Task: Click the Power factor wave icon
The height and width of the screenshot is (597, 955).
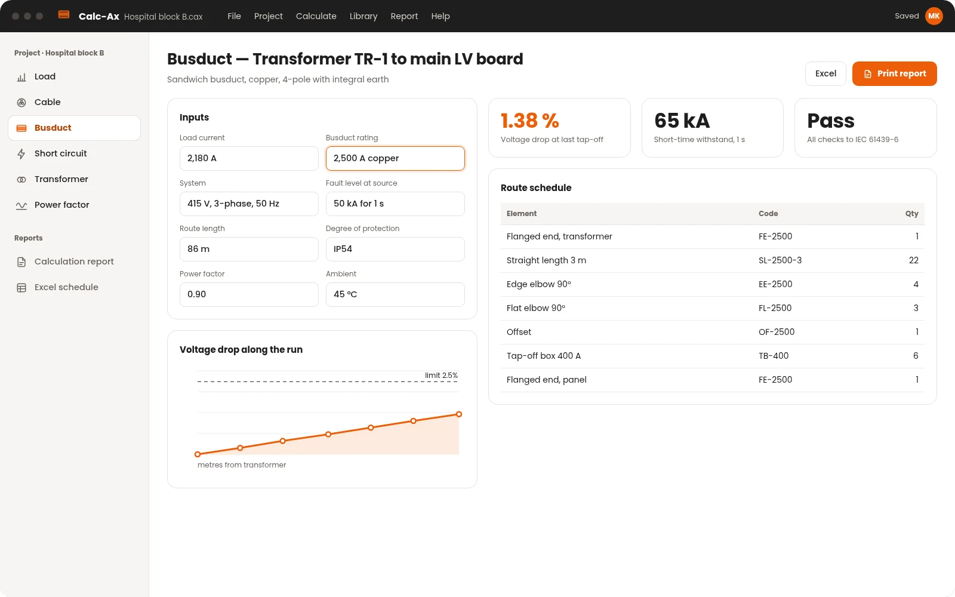Action: [21, 205]
